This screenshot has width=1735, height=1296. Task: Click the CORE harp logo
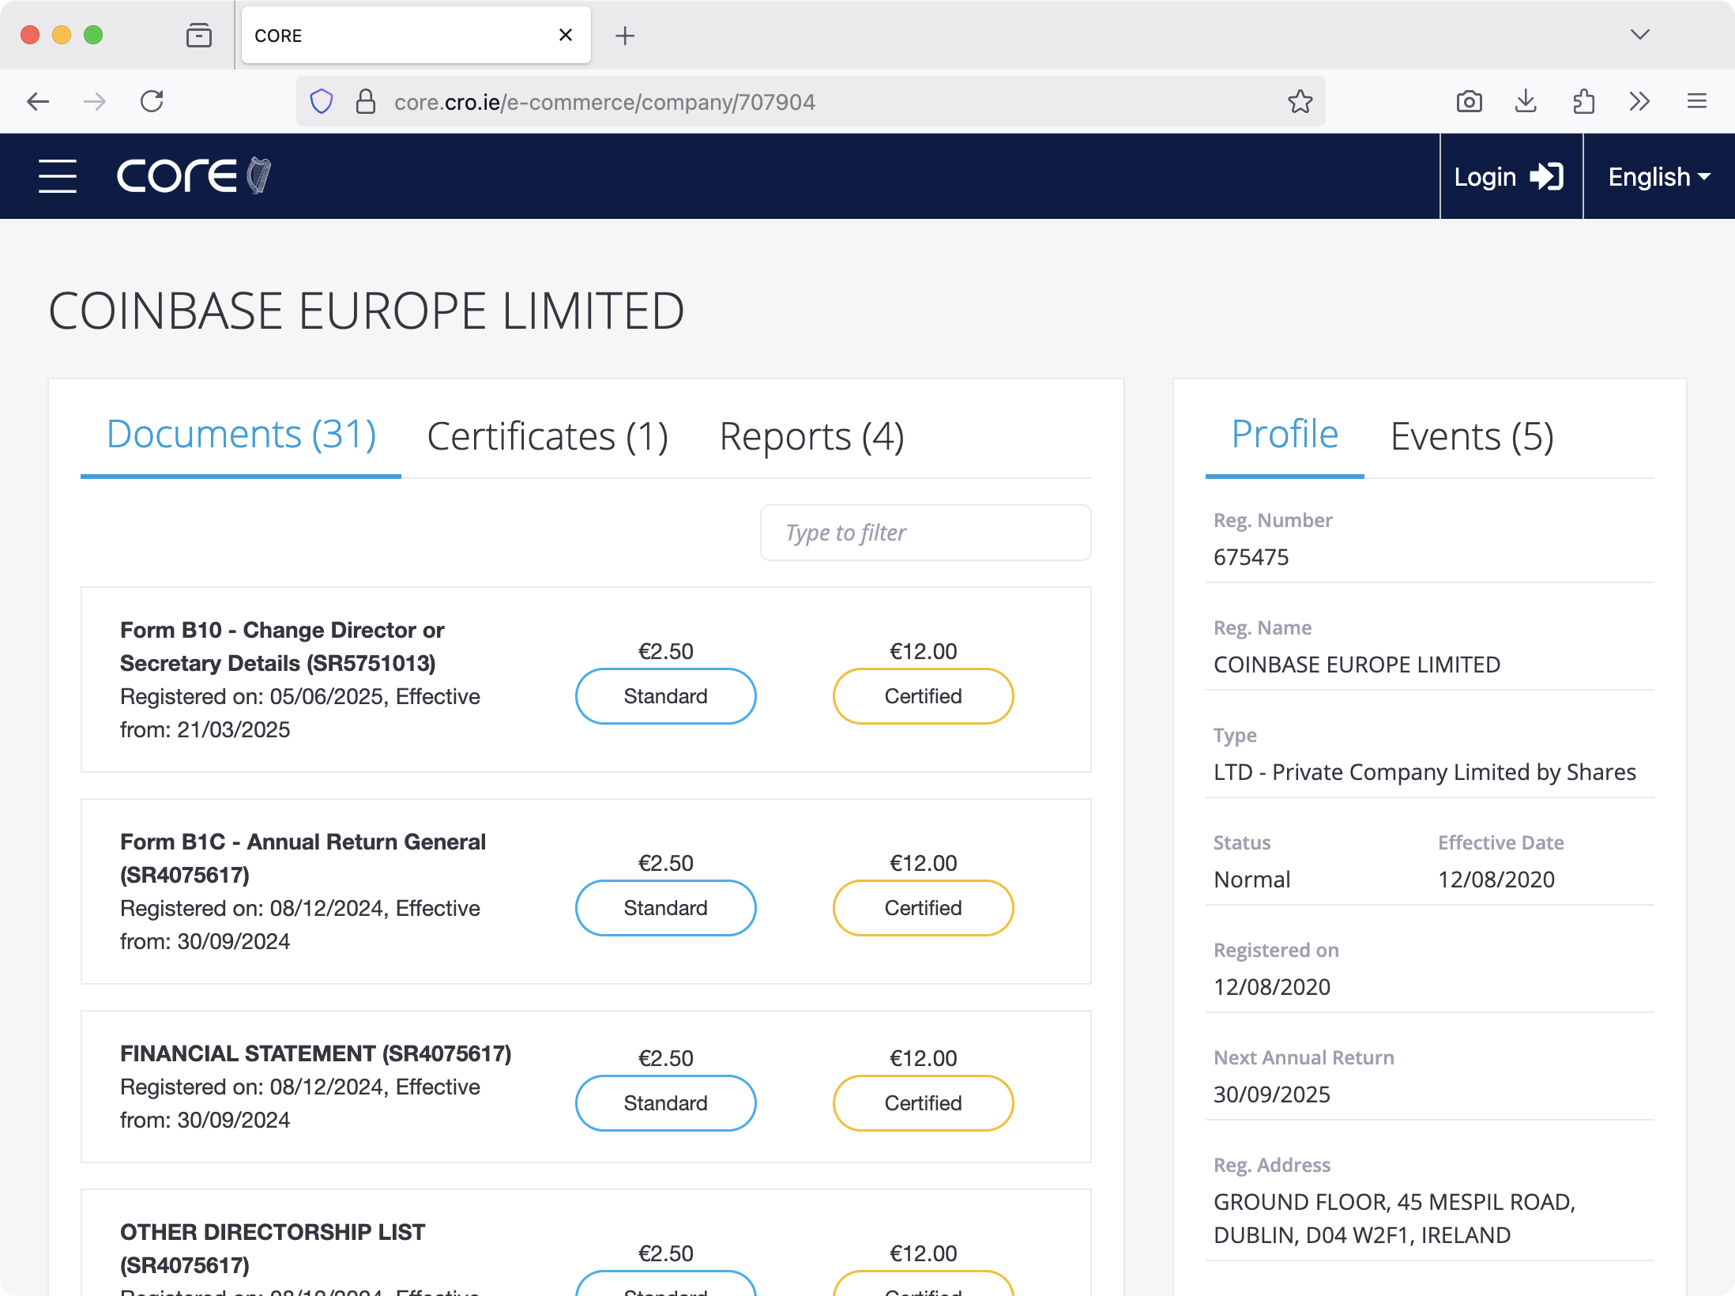pyautogui.click(x=194, y=175)
